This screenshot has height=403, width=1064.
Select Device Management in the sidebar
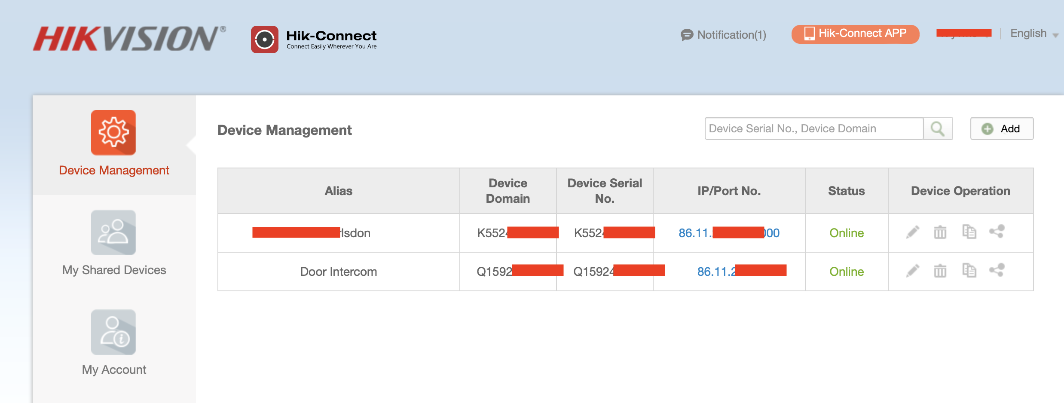[x=113, y=170]
